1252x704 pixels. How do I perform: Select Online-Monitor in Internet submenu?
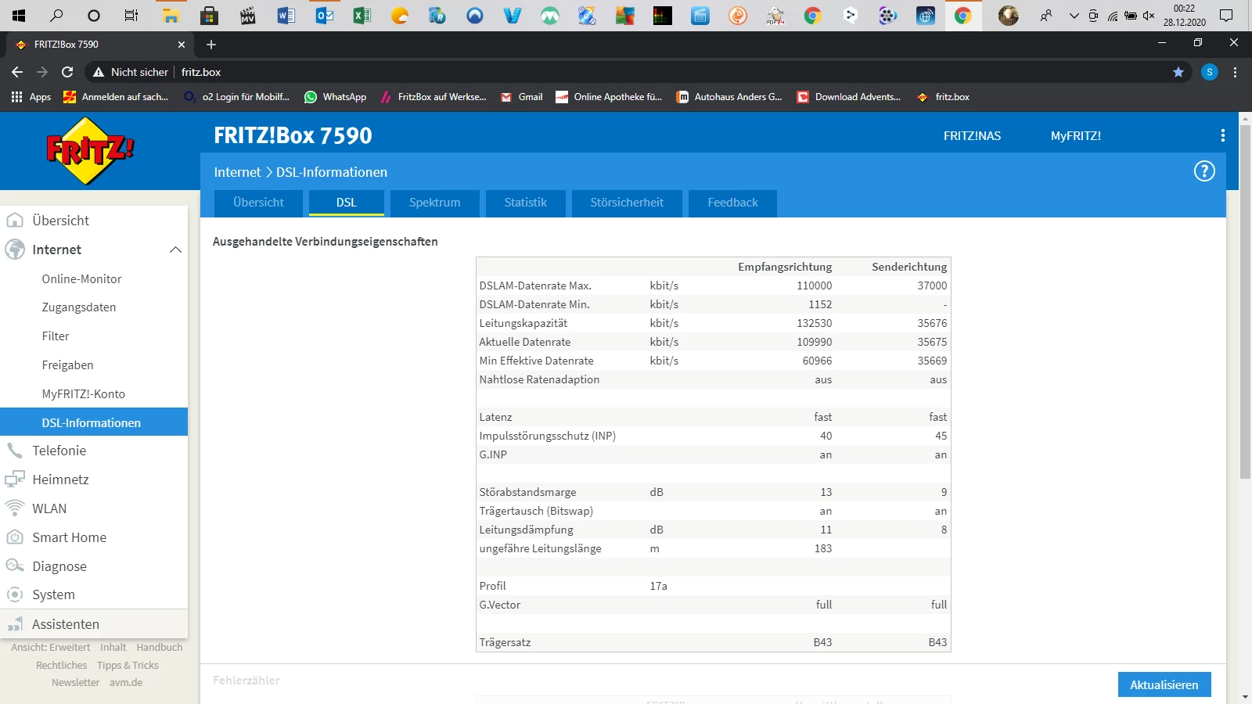coord(81,279)
